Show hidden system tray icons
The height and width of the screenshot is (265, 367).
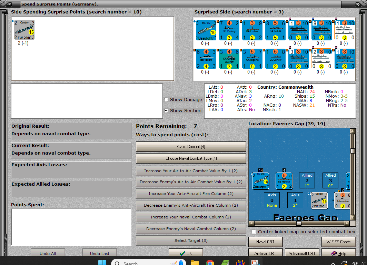pos(333,263)
